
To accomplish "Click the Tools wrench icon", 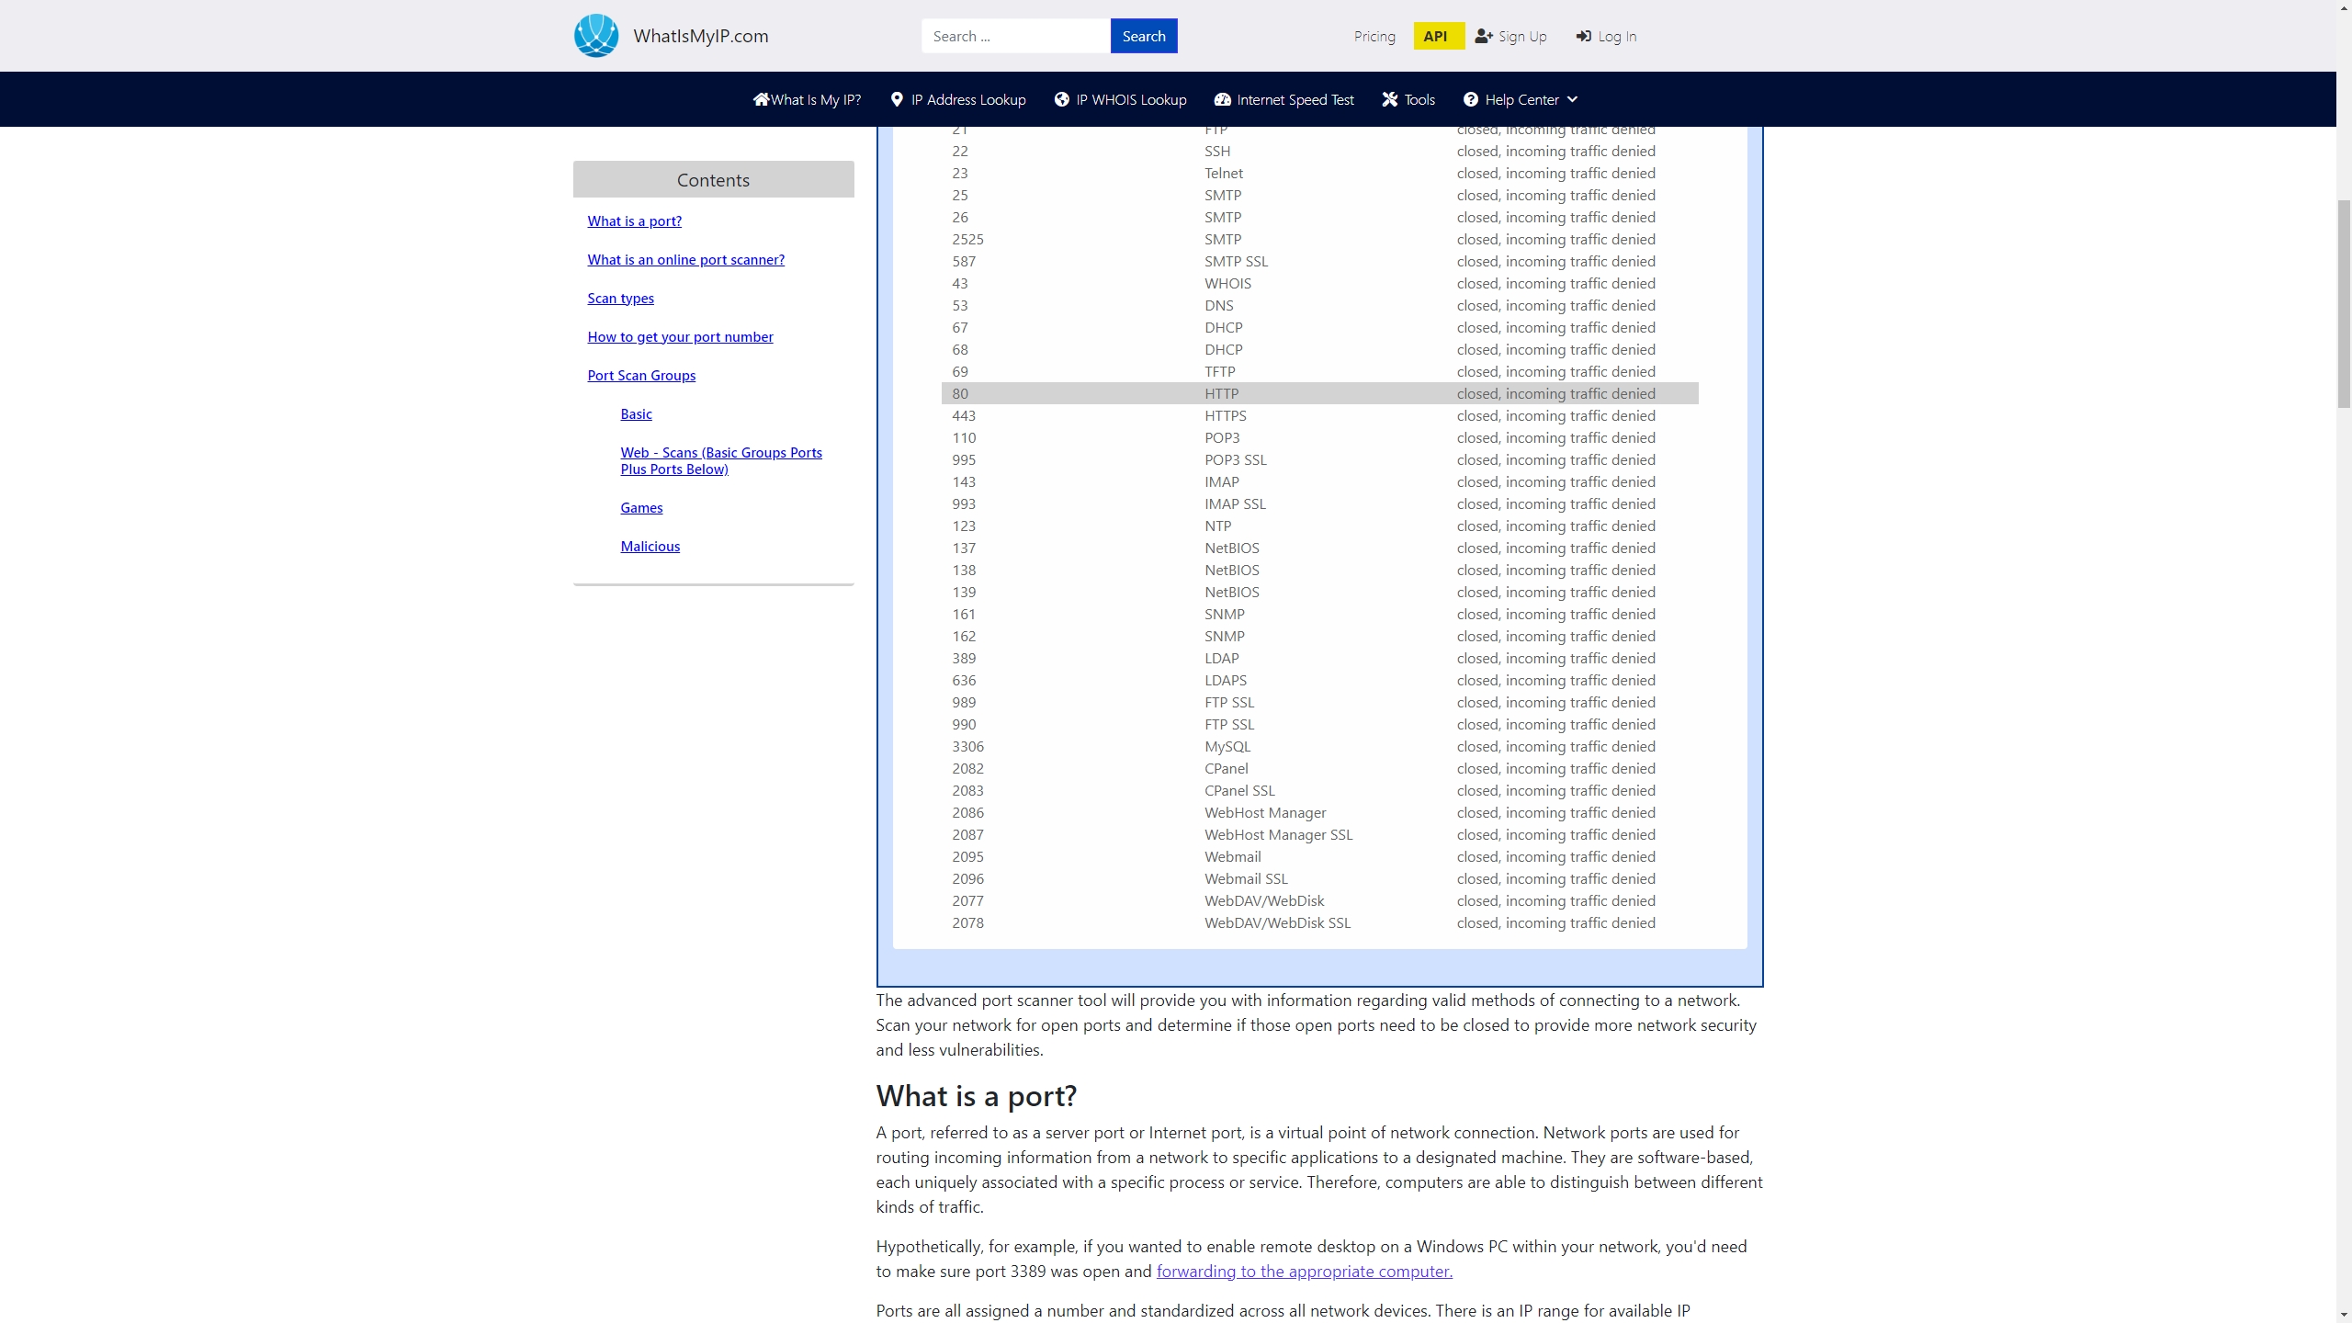I will pyautogui.click(x=1389, y=99).
